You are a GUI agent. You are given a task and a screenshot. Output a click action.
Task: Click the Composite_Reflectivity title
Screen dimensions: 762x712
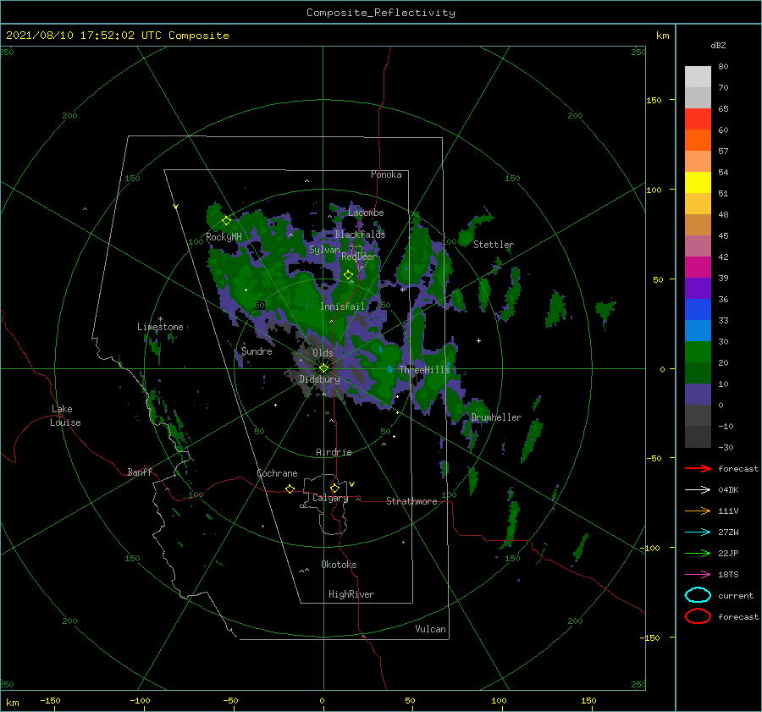(381, 13)
